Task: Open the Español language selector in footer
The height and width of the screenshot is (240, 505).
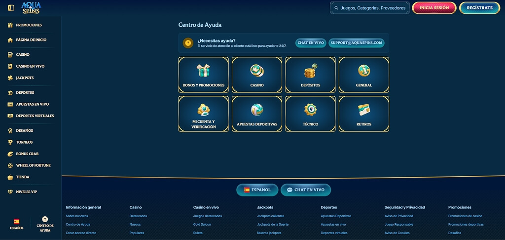Action: (x=257, y=190)
